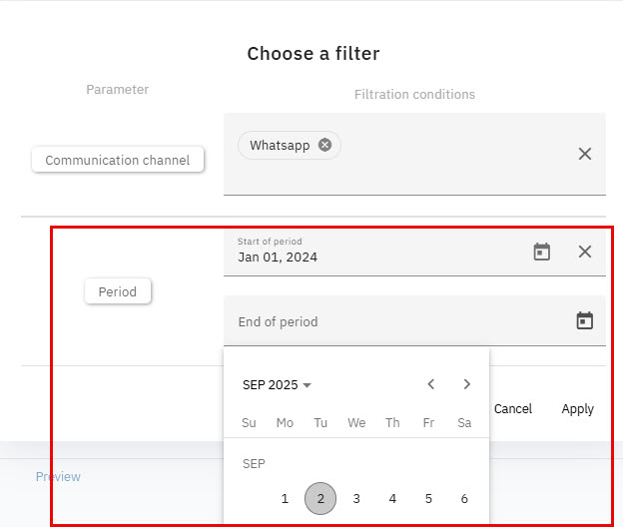Select September 2 in the calendar

point(320,498)
